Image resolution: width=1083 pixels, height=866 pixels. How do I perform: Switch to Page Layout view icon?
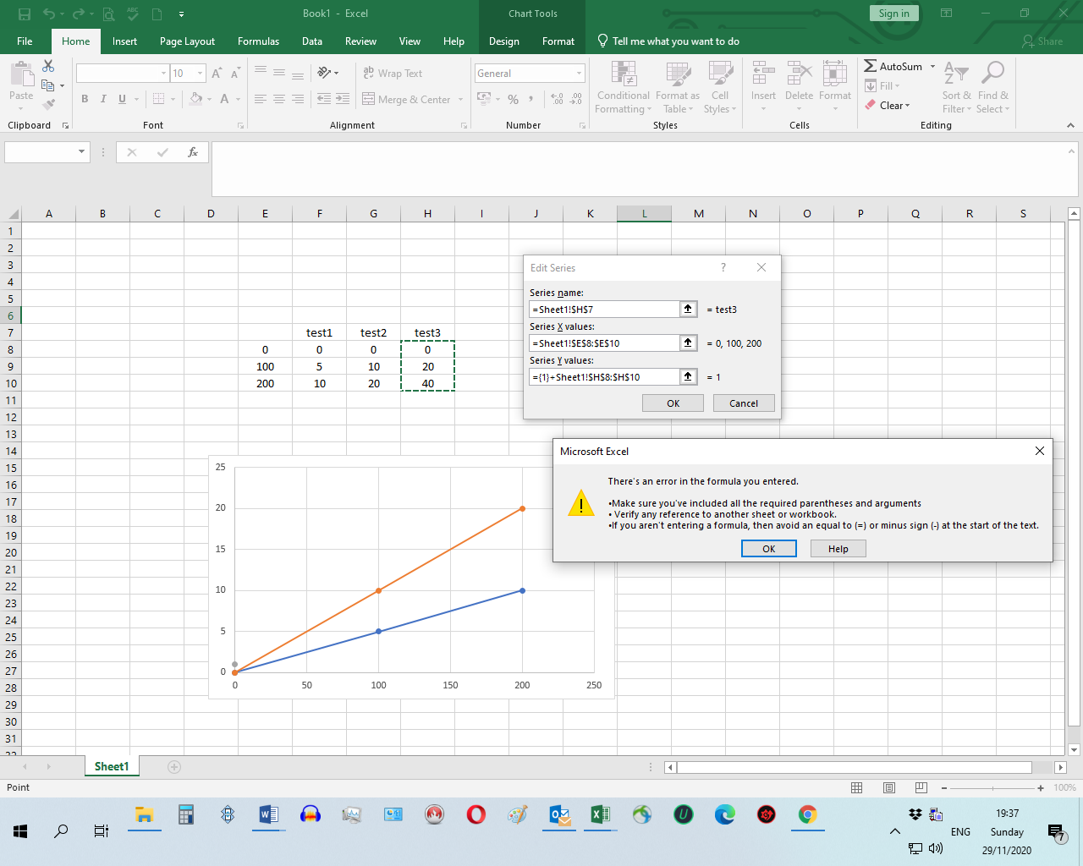[889, 787]
